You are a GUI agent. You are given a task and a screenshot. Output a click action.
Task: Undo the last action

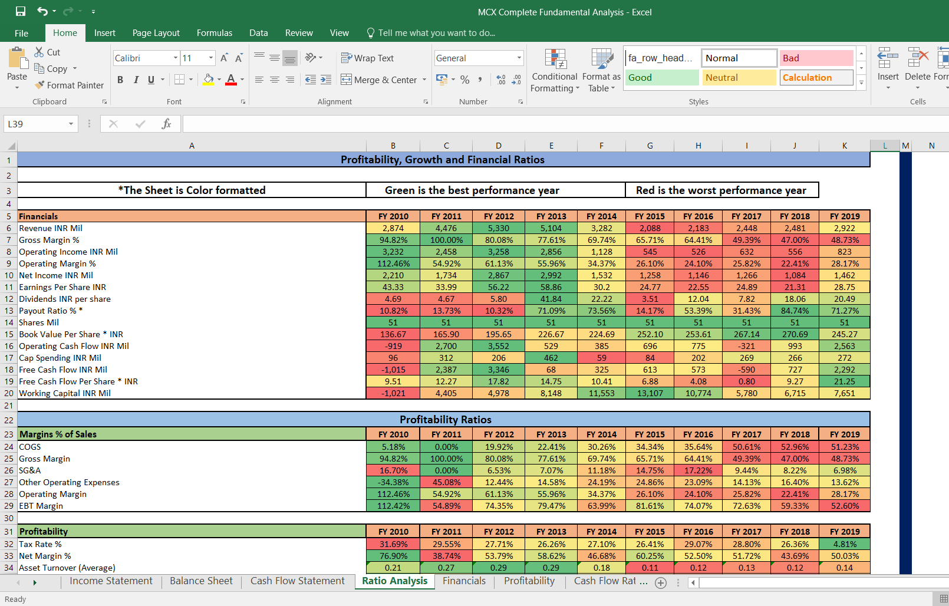(x=42, y=11)
